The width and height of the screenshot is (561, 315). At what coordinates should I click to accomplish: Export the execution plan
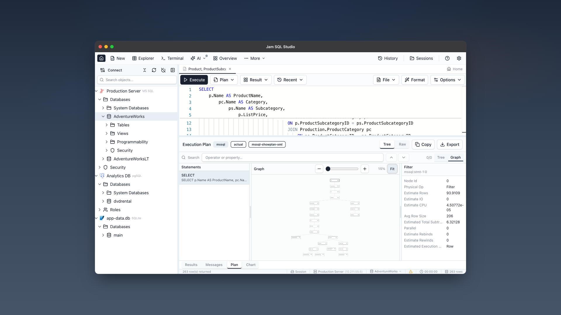(x=450, y=144)
